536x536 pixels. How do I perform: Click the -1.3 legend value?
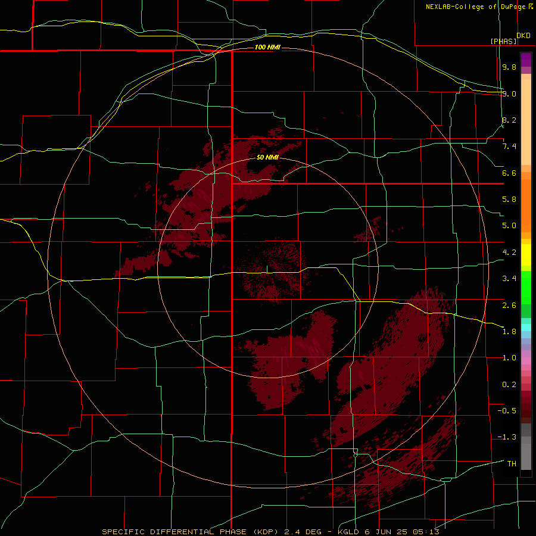pos(507,437)
